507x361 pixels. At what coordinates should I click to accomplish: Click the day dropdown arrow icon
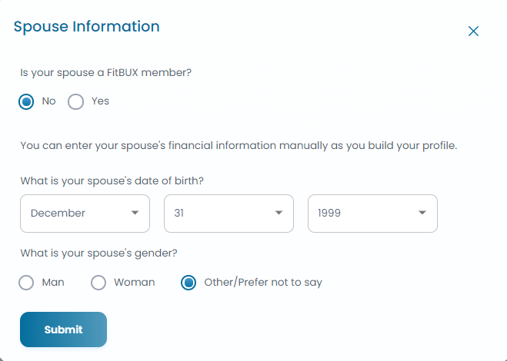click(x=279, y=213)
